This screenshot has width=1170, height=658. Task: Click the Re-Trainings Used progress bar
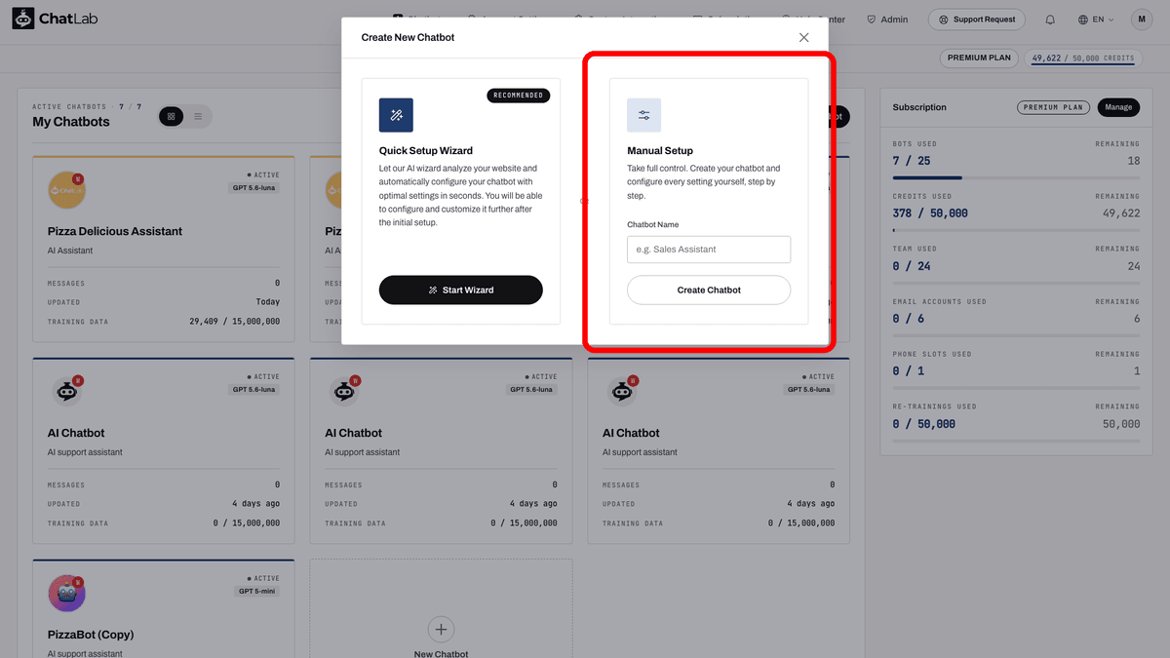1016,441
